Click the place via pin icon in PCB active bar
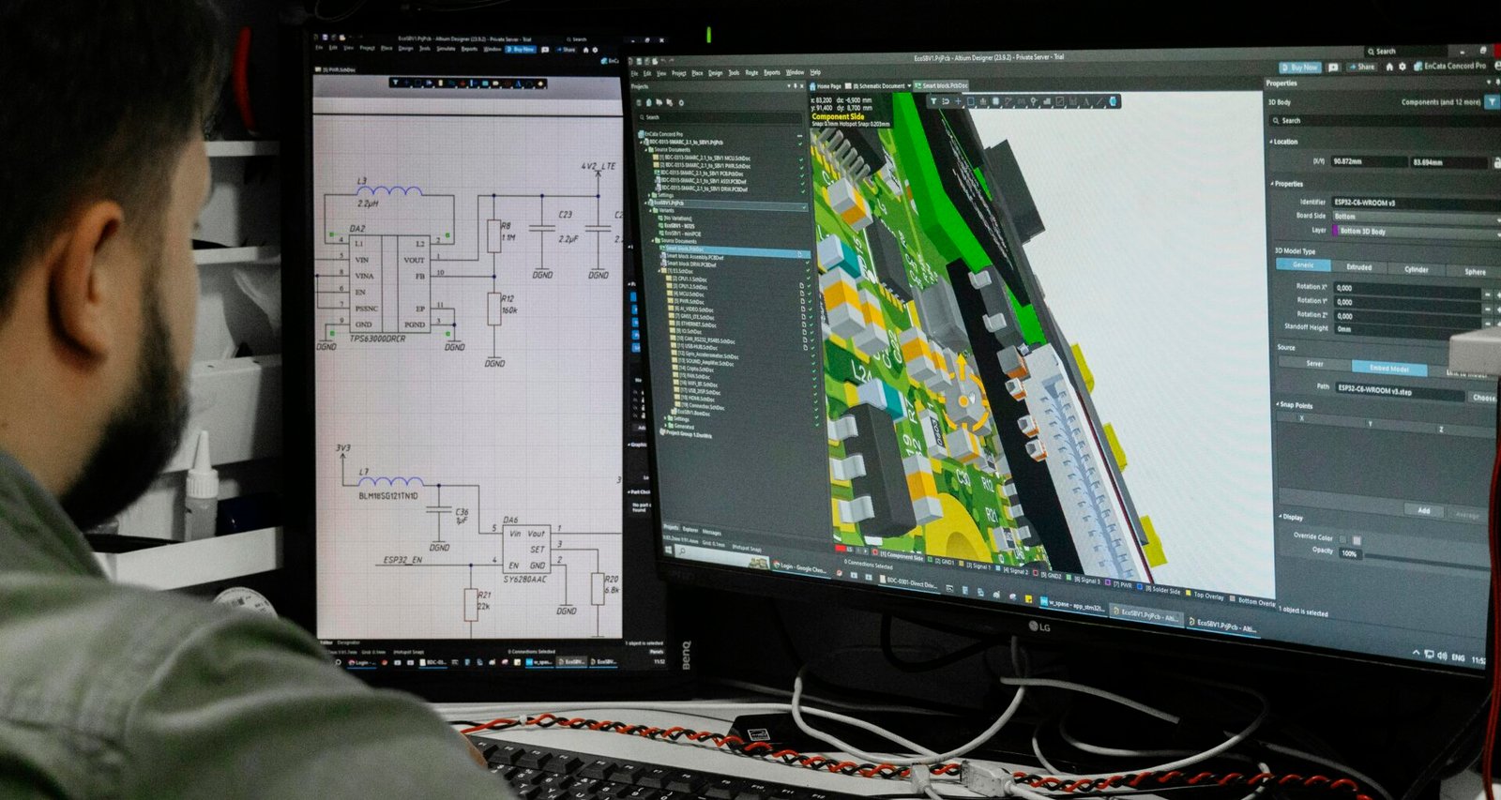Screen dimensions: 1501x800 [x=1034, y=101]
